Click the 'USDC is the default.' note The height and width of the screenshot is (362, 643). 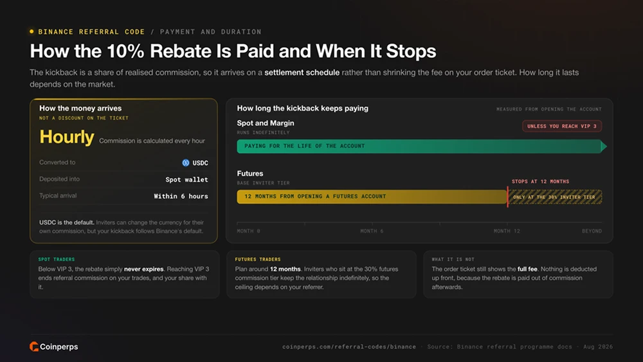point(66,222)
